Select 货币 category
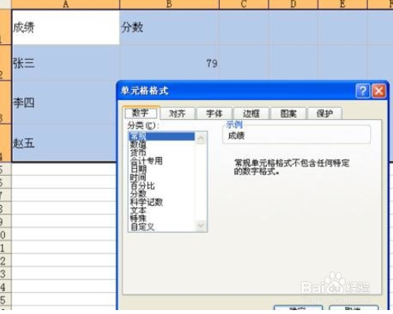Screen dimensions: 393x314 (x=161, y=152)
